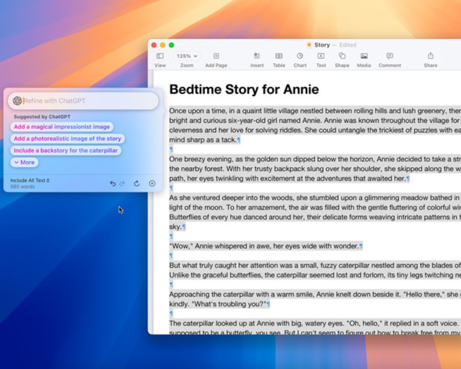The image size is (461, 369).
Task: Add a Chart using toolbar icon
Action: coord(300,56)
